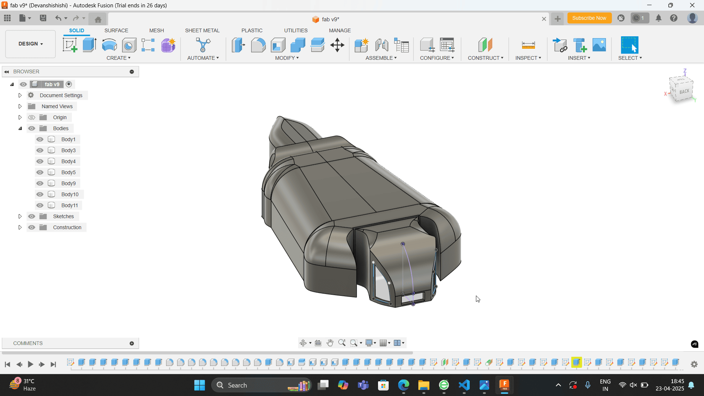Switch to the SURFACE tab
The width and height of the screenshot is (704, 396).
pos(116,30)
